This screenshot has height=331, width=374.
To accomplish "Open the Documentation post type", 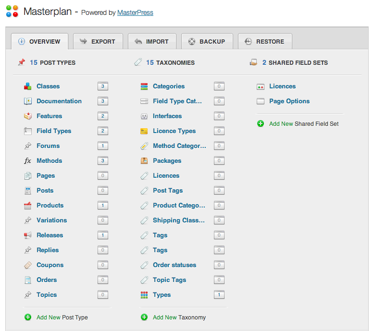I will [x=59, y=101].
